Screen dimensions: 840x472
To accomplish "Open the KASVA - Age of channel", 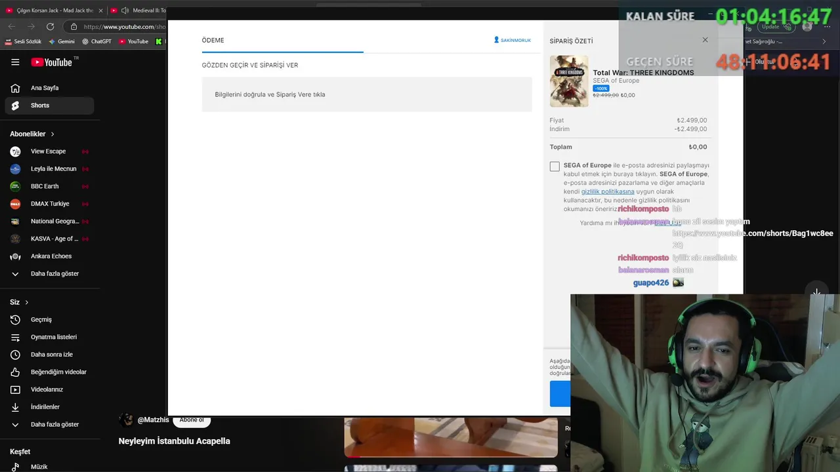I will click(49, 239).
